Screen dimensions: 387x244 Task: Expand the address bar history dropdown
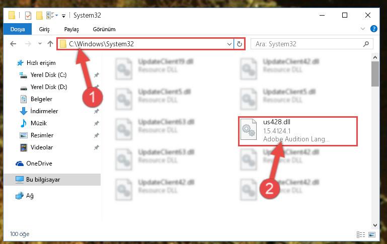(x=229, y=44)
